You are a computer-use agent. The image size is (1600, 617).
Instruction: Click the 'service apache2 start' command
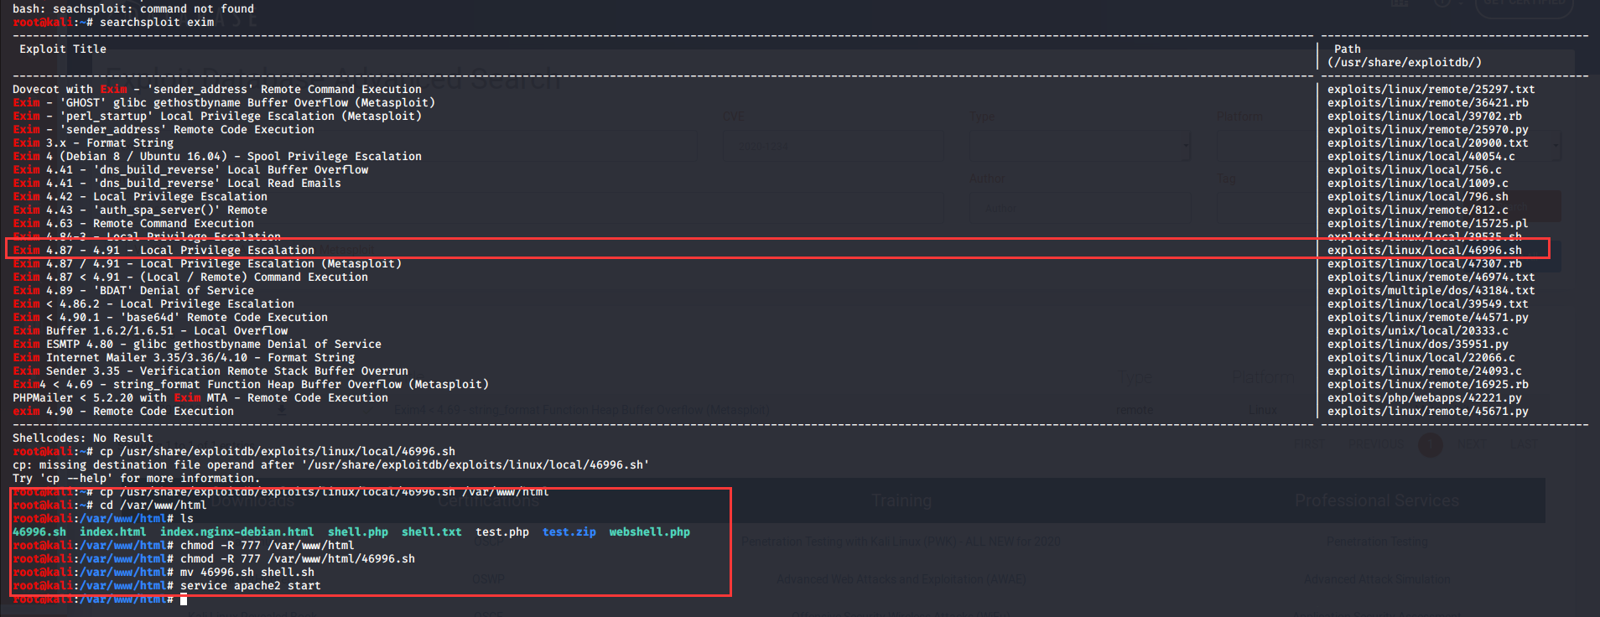[251, 586]
